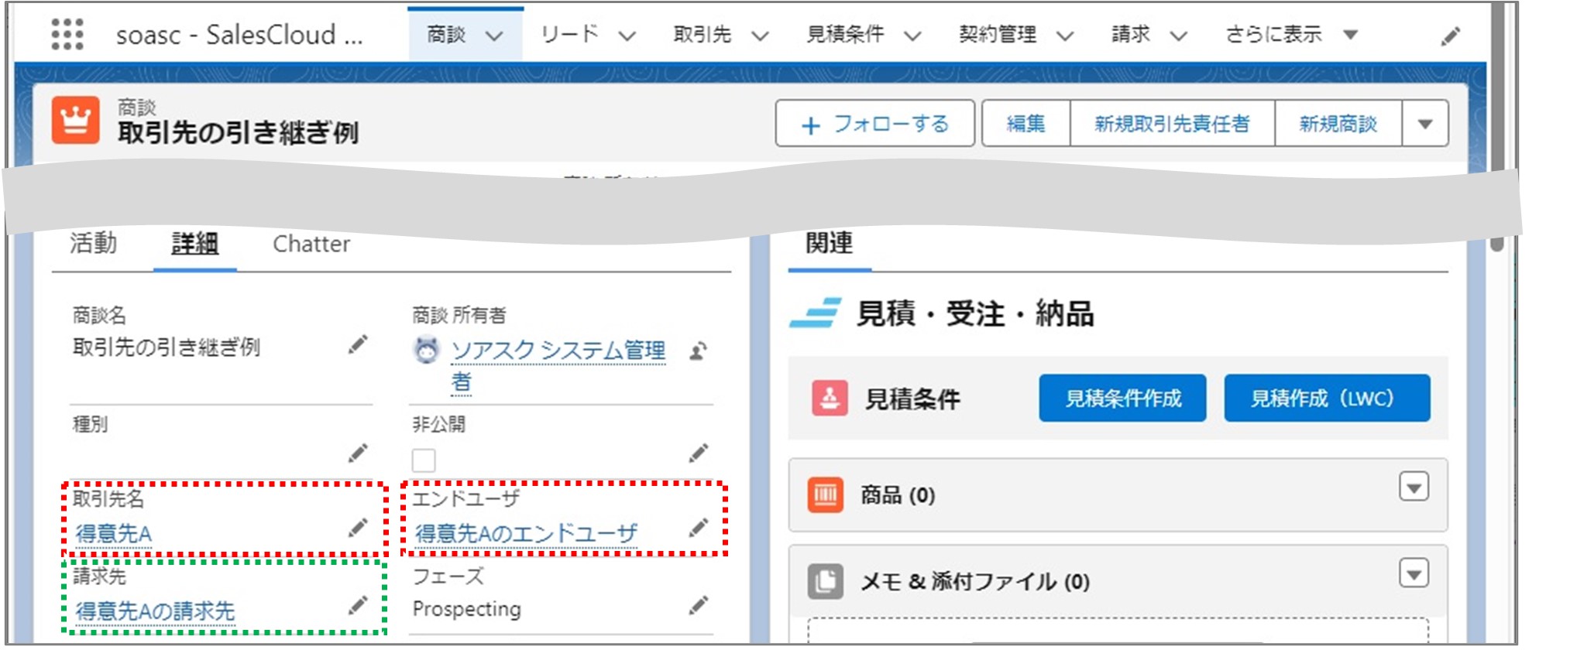
Task: Click the 新規取引先責任者 button
Action: [x=1173, y=124]
